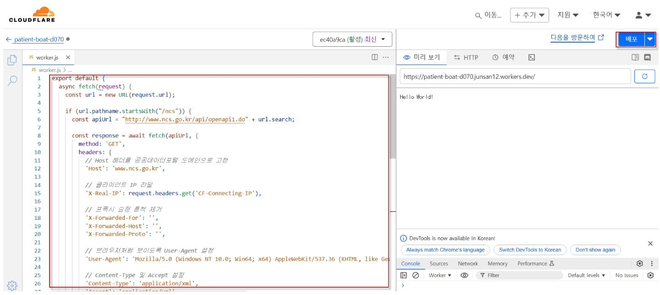Open the Discord community icon
Screen dimensions: 660x295
point(648,57)
